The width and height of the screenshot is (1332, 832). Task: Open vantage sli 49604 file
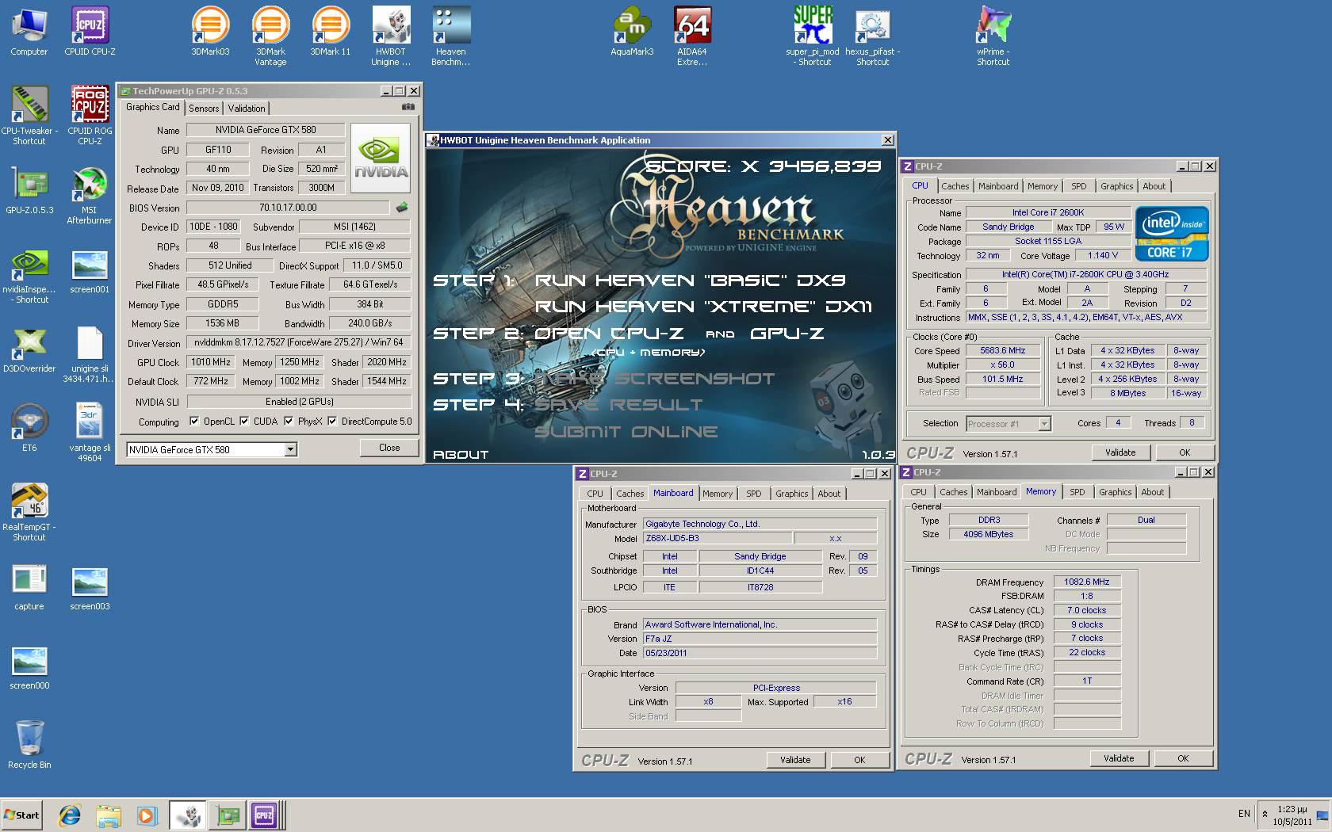90,433
